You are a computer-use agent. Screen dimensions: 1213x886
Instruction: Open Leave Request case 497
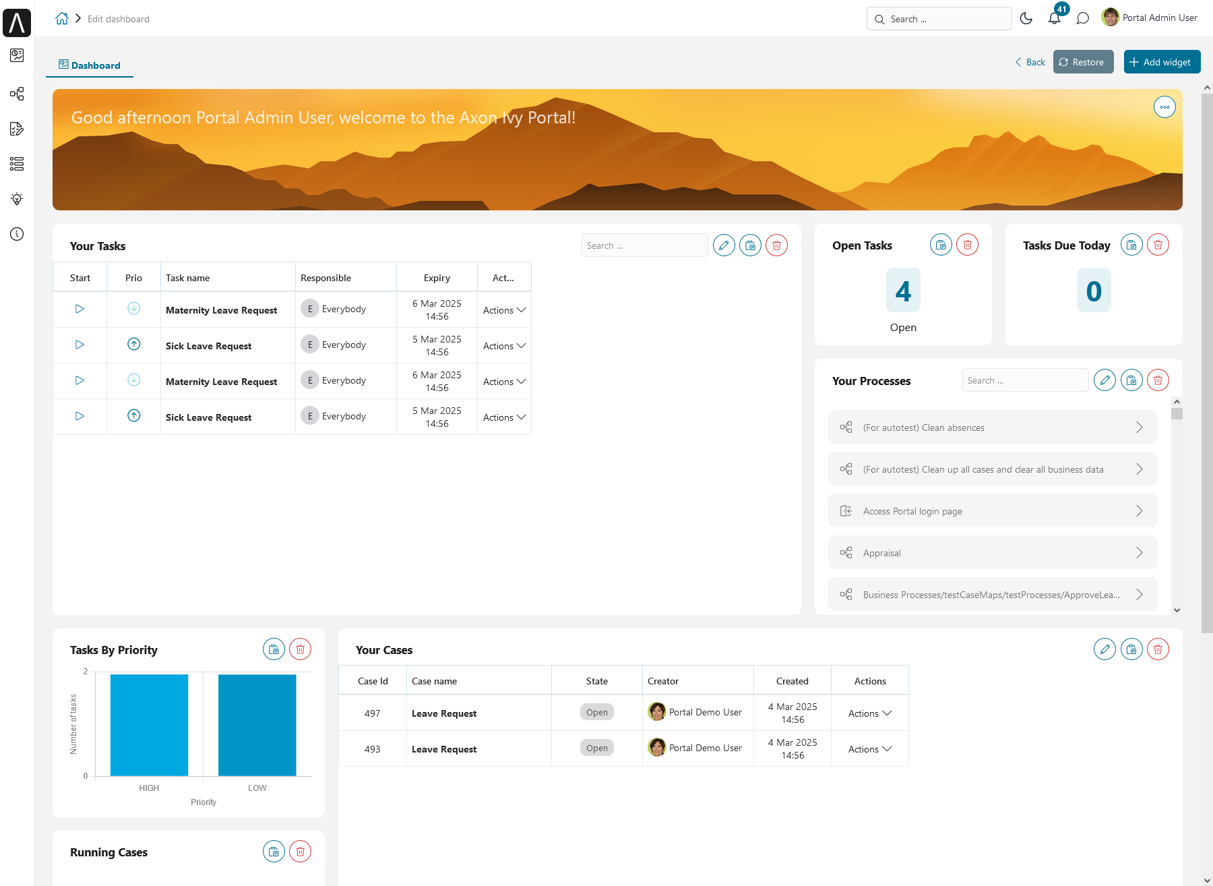coord(444,713)
